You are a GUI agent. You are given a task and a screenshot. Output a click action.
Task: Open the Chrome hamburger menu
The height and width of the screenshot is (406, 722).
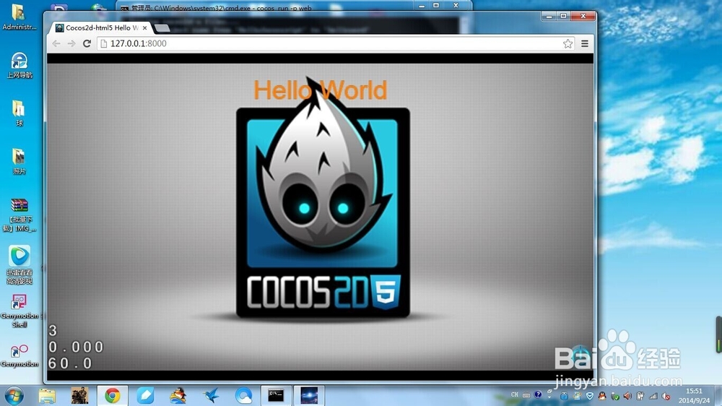pyautogui.click(x=585, y=43)
